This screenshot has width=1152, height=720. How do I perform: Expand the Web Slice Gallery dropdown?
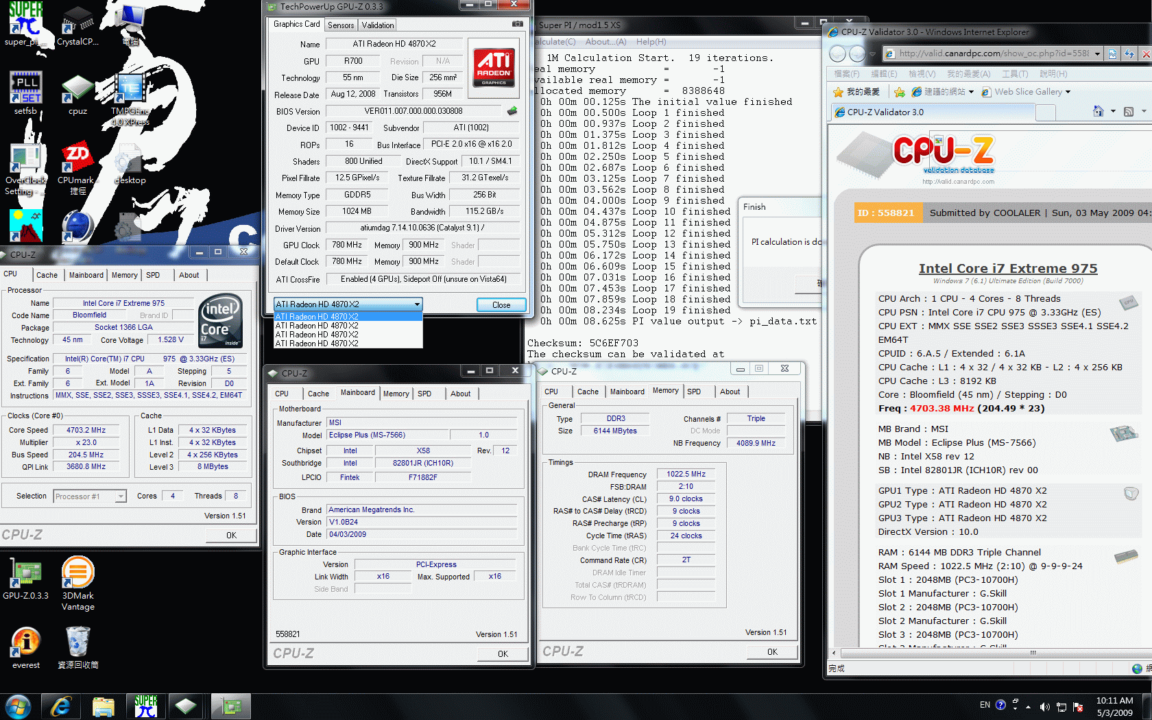pyautogui.click(x=1068, y=92)
